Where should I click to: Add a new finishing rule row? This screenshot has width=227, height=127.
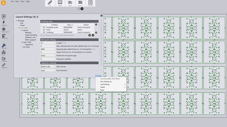[x=90, y=35]
